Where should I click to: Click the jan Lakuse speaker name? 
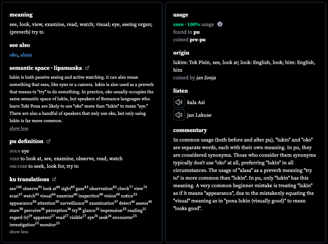pos(199,115)
